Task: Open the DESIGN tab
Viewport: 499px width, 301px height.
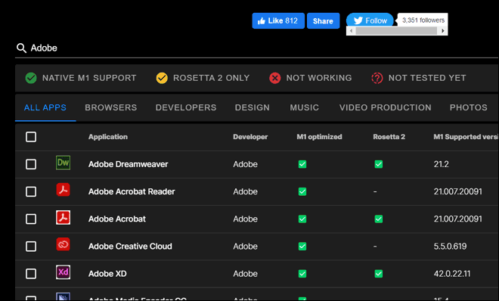Action: [x=252, y=107]
